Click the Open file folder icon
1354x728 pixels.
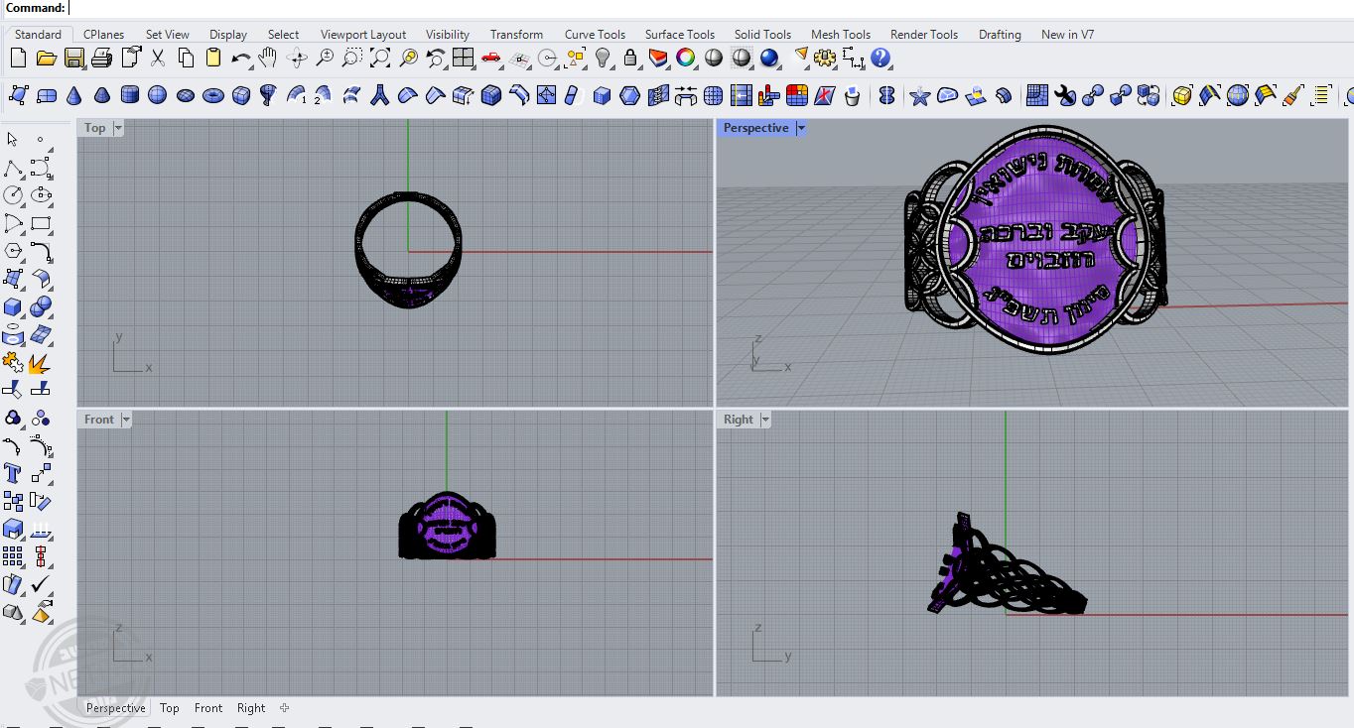click(46, 60)
